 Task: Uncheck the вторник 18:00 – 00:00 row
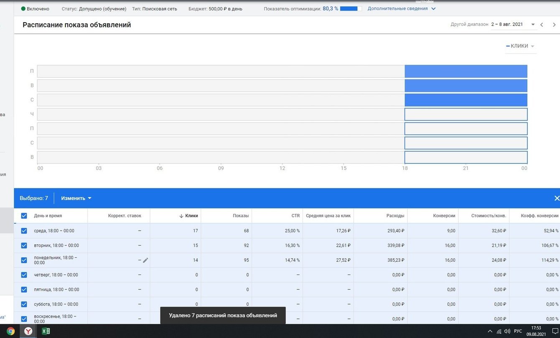(24, 245)
